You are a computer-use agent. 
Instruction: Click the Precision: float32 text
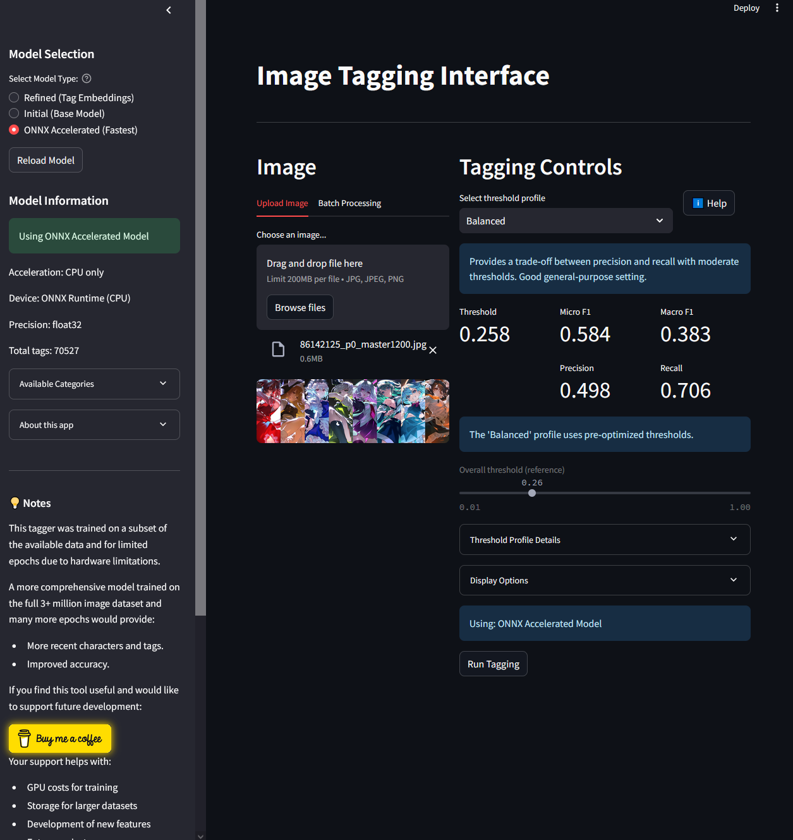[x=45, y=325]
